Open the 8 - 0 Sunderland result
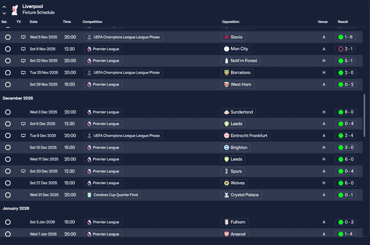Screen dimensions: 370x245 tap(346, 112)
